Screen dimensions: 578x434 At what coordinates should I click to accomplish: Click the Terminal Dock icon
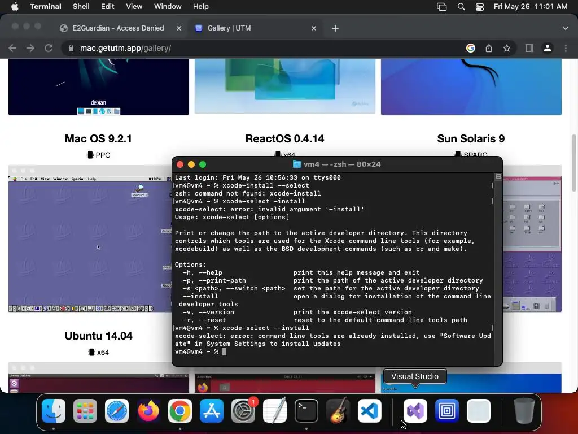coord(306,411)
